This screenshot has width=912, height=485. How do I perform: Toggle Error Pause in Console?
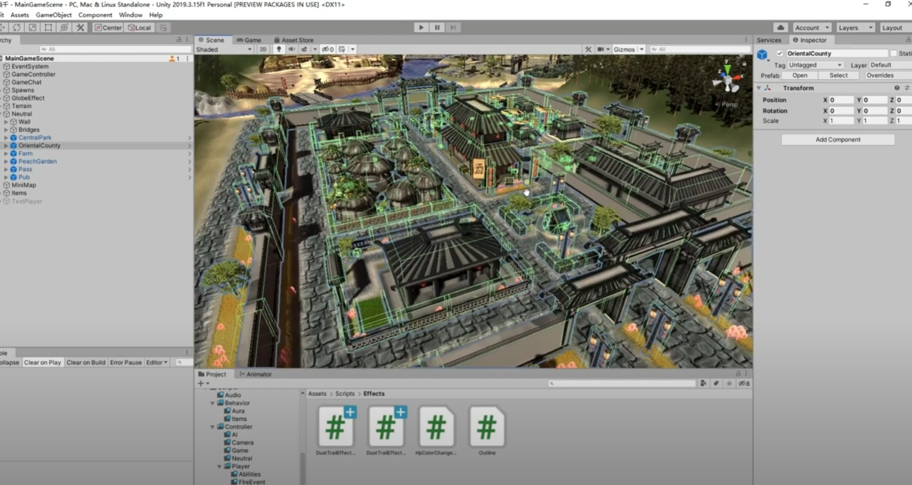tap(126, 362)
